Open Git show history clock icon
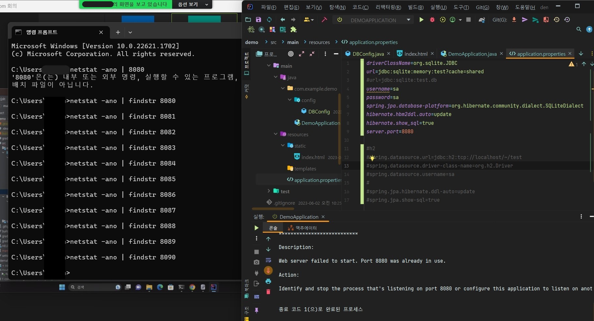 557,20
